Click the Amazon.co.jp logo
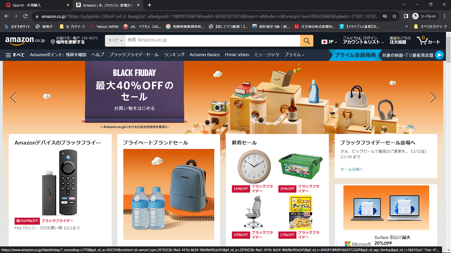 click(25, 40)
